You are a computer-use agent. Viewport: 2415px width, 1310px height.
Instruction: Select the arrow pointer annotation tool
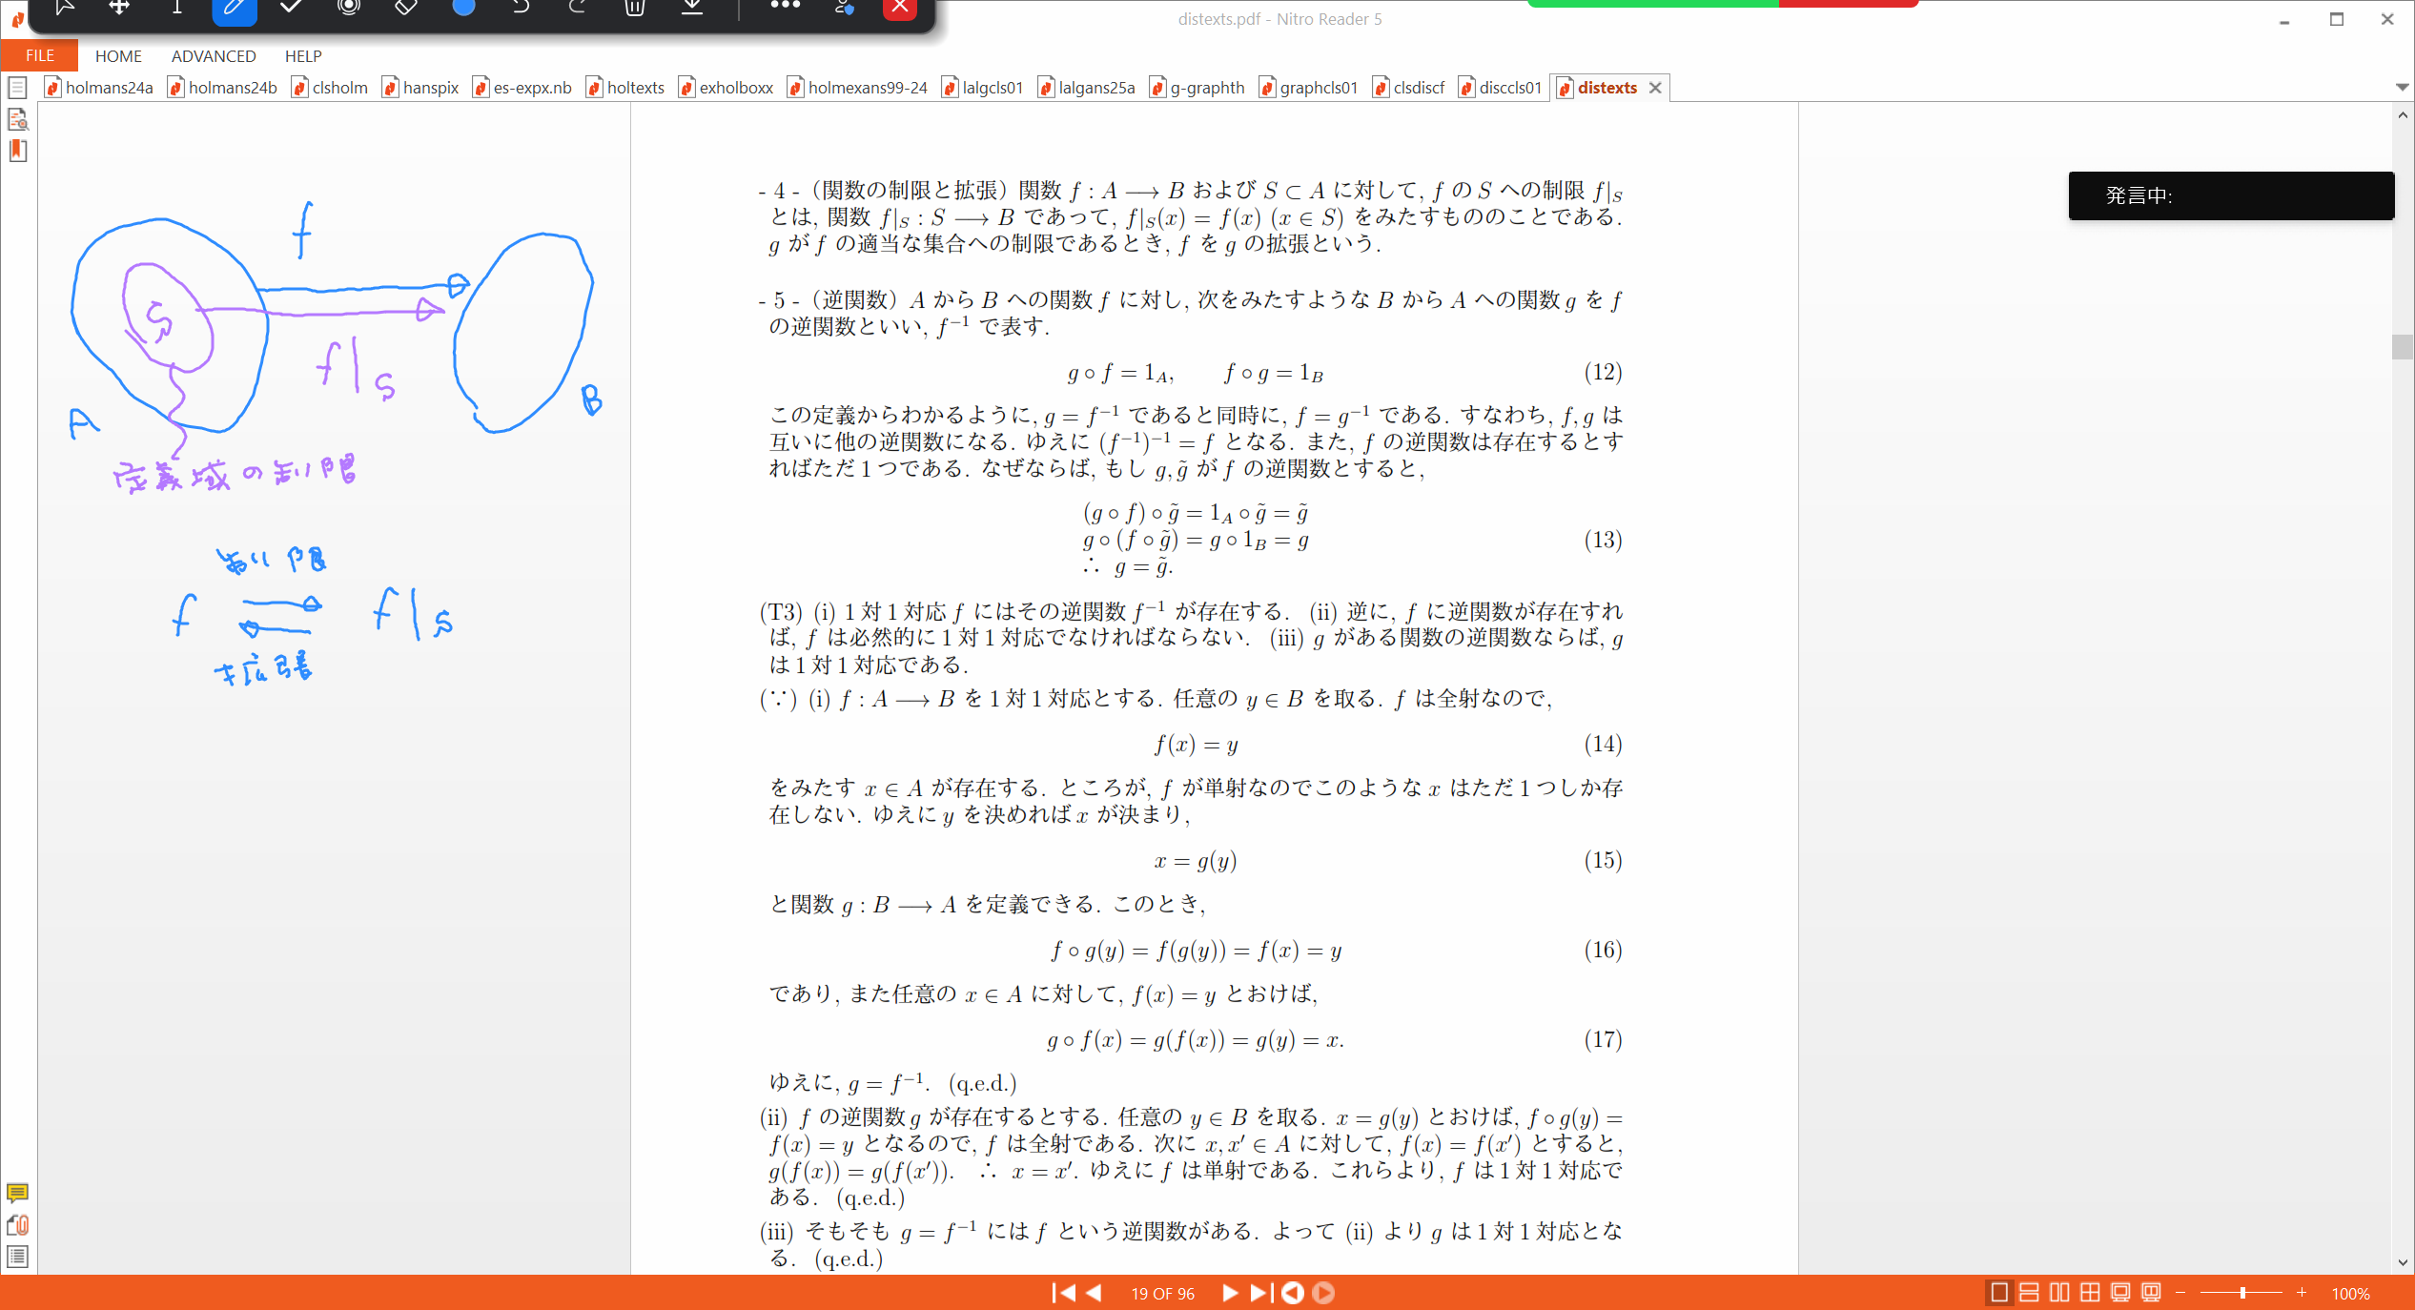(64, 8)
